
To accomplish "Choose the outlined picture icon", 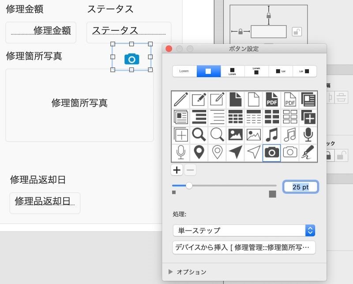I will (x=253, y=135).
